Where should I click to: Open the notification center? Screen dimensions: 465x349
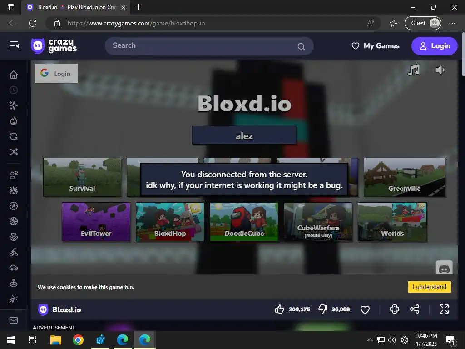(450, 340)
